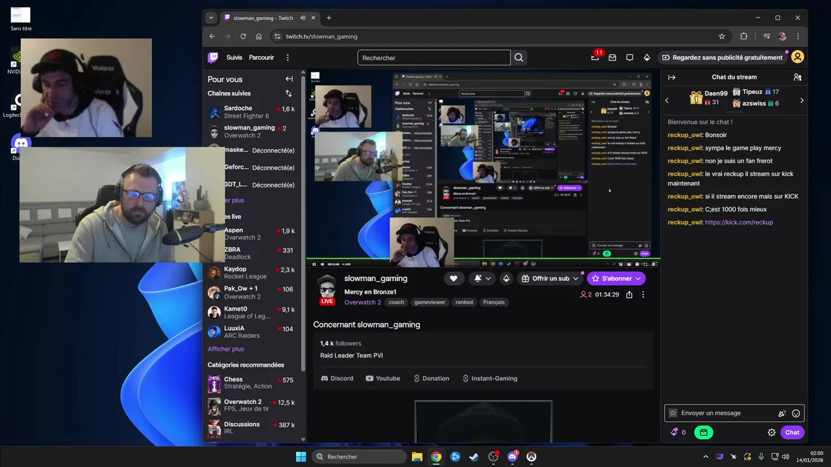Reload the Twitch page
Image resolution: width=831 pixels, height=467 pixels.
(243, 36)
